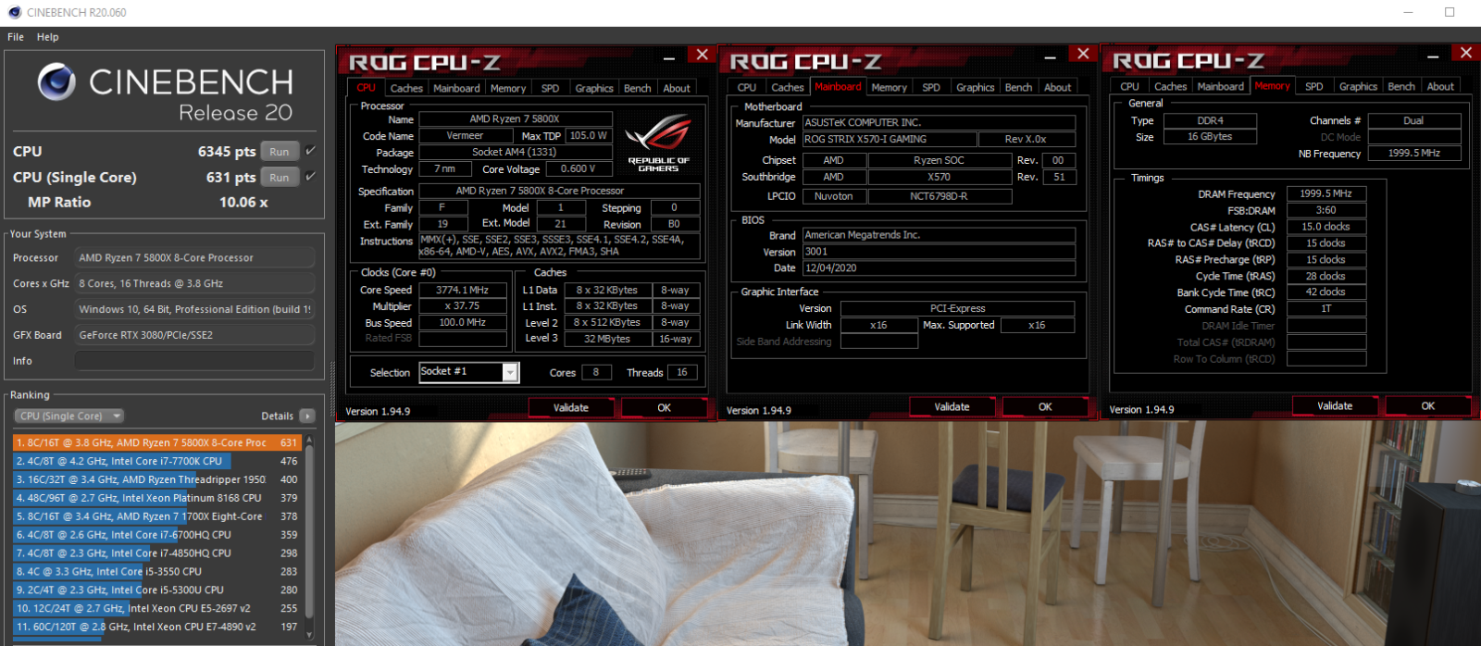The image size is (1481, 646).
Task: Open Caches tab in Mainboard CPU-Z window
Action: [x=788, y=88]
